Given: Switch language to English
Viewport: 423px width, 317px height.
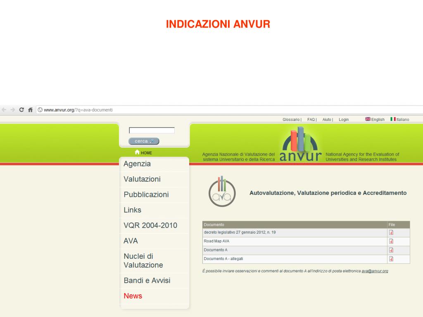Looking at the screenshot, I should pos(378,119).
